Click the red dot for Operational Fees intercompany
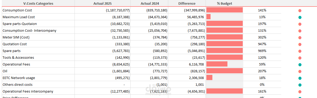 (300, 92)
